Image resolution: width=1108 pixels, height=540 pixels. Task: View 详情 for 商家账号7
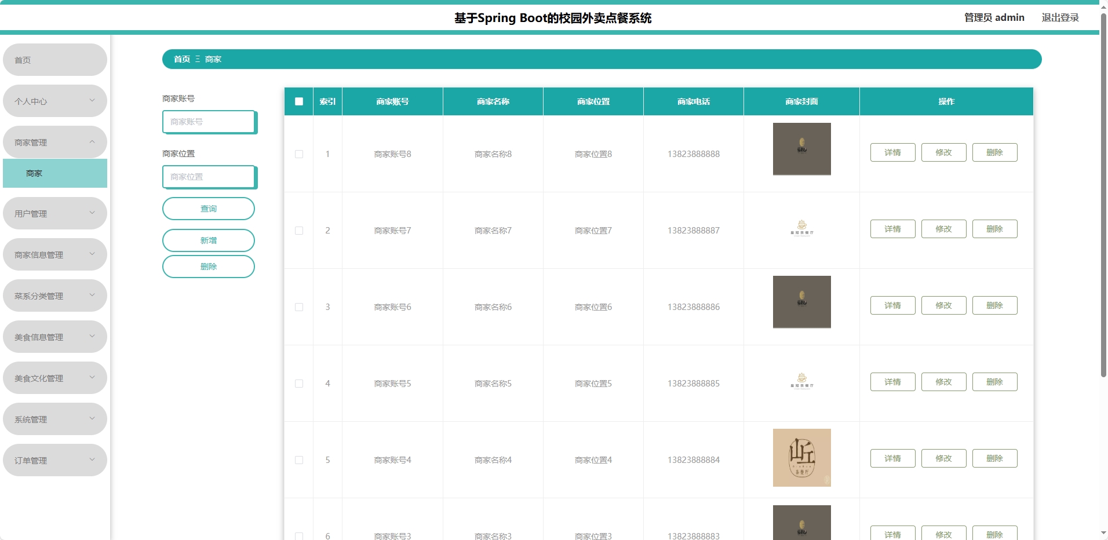(x=893, y=229)
